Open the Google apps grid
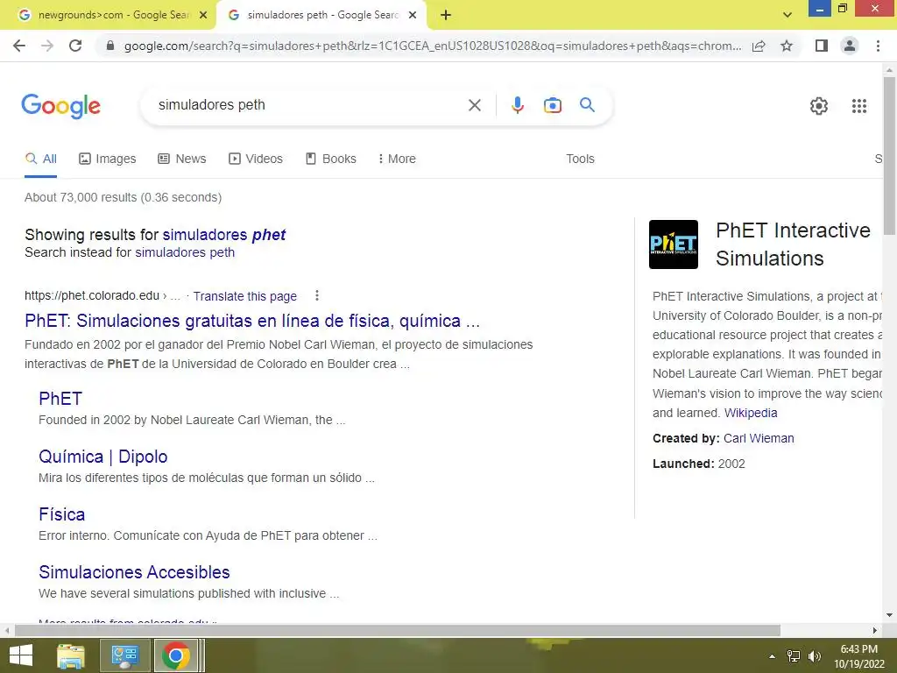897x673 pixels. coord(858,106)
